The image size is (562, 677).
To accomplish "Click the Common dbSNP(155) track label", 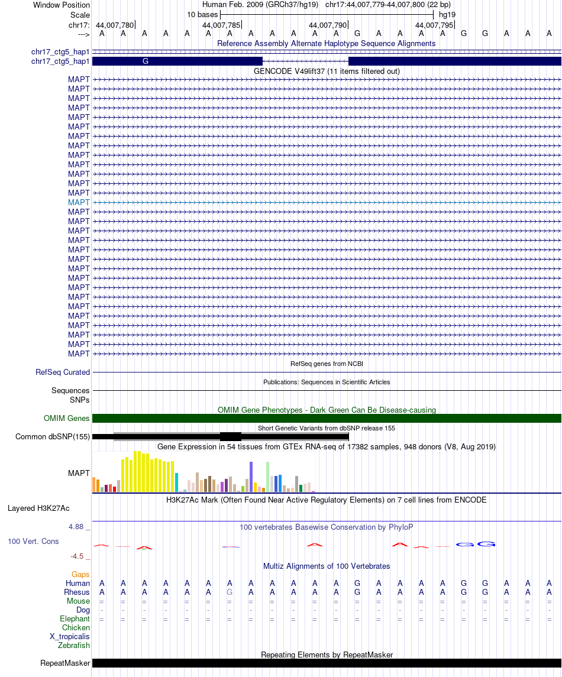I will 53,436.
